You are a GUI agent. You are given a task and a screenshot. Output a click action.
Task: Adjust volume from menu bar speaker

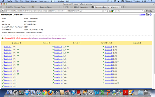pos(119,1)
